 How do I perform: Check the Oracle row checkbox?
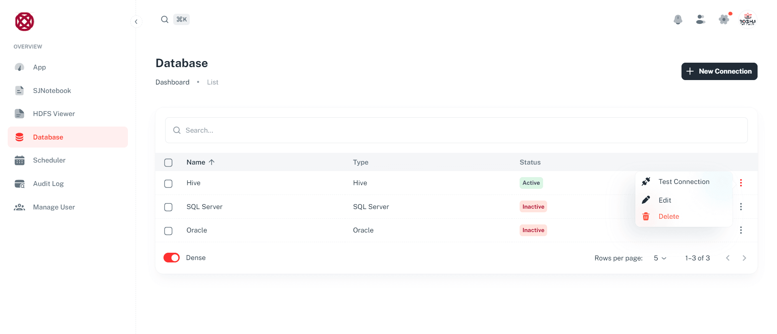[168, 231]
